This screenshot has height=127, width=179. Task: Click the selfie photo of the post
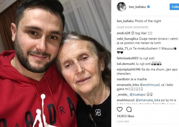coord(55,63)
